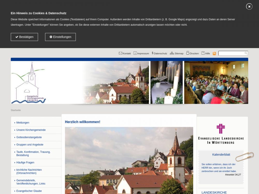Click the Hilfe question mark icon

pyautogui.click(x=203, y=53)
